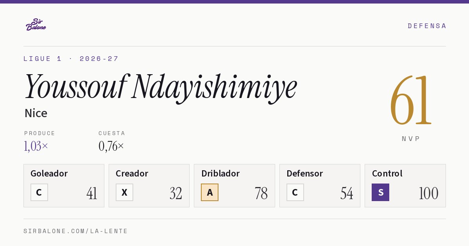This screenshot has height=246, width=469.
Task: Click the Creador score 32
Action: 176,193
